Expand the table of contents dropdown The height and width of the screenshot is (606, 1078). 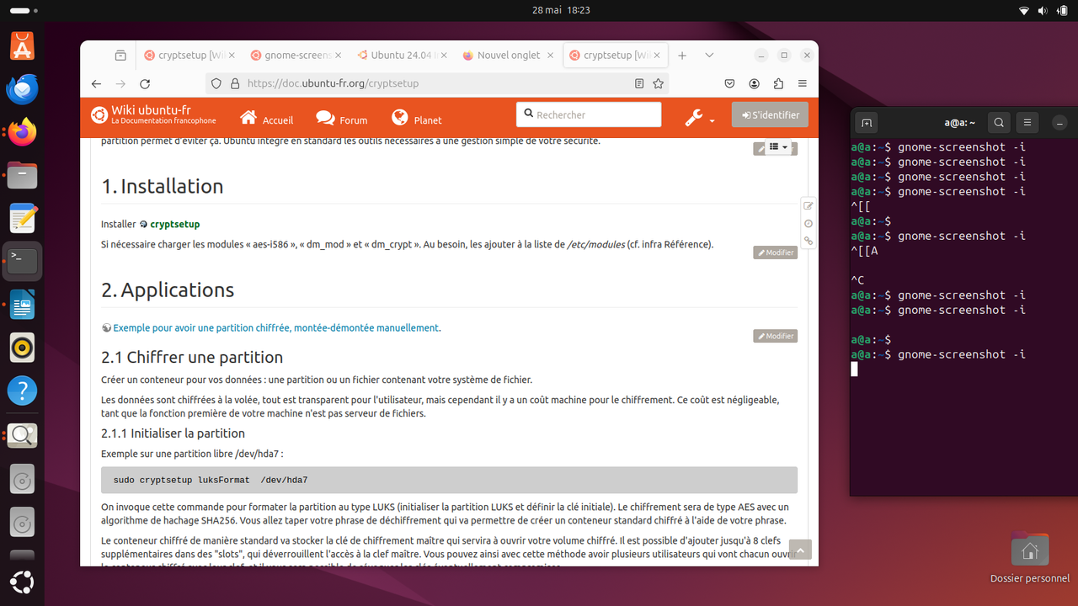pyautogui.click(x=779, y=147)
